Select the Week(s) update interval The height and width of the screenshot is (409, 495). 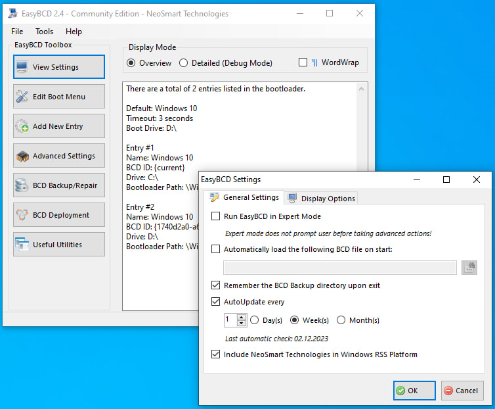(294, 320)
